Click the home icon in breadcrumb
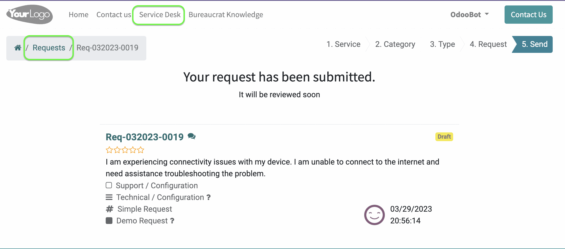The height and width of the screenshot is (249, 565). [x=18, y=48]
